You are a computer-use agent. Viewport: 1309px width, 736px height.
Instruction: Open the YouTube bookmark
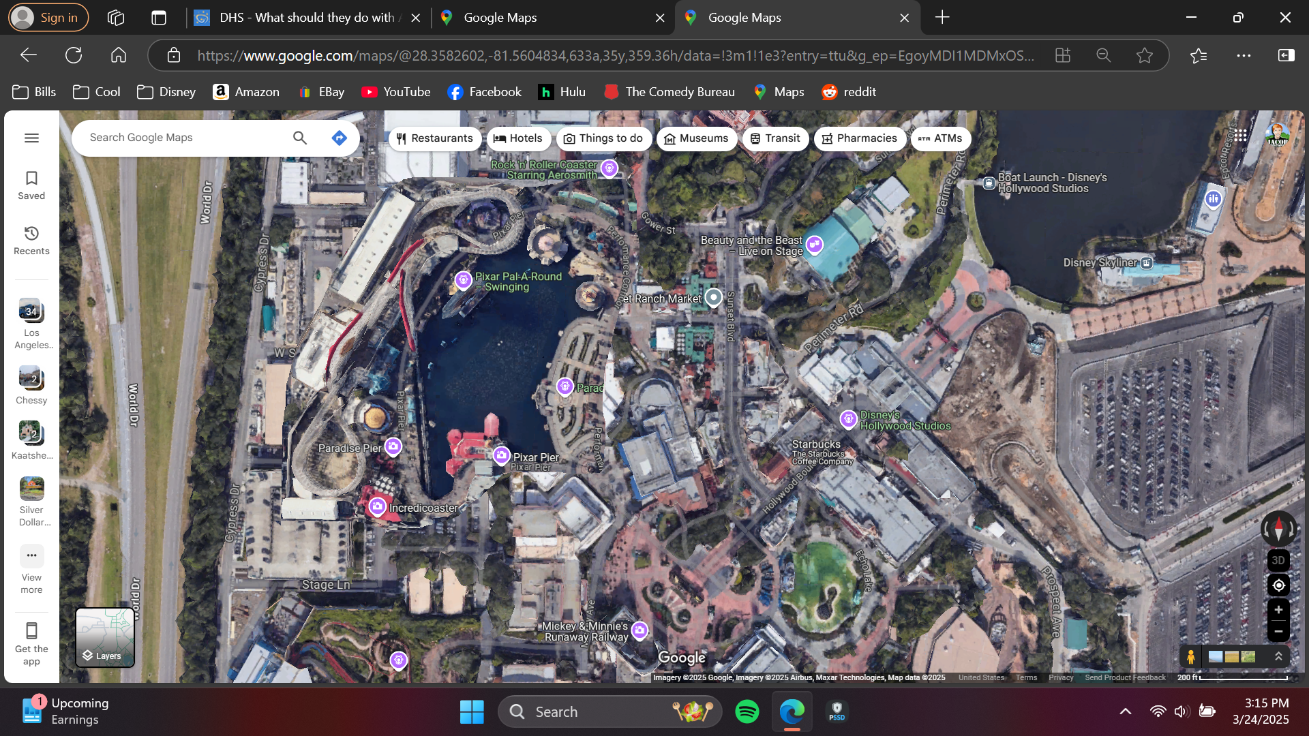click(396, 92)
